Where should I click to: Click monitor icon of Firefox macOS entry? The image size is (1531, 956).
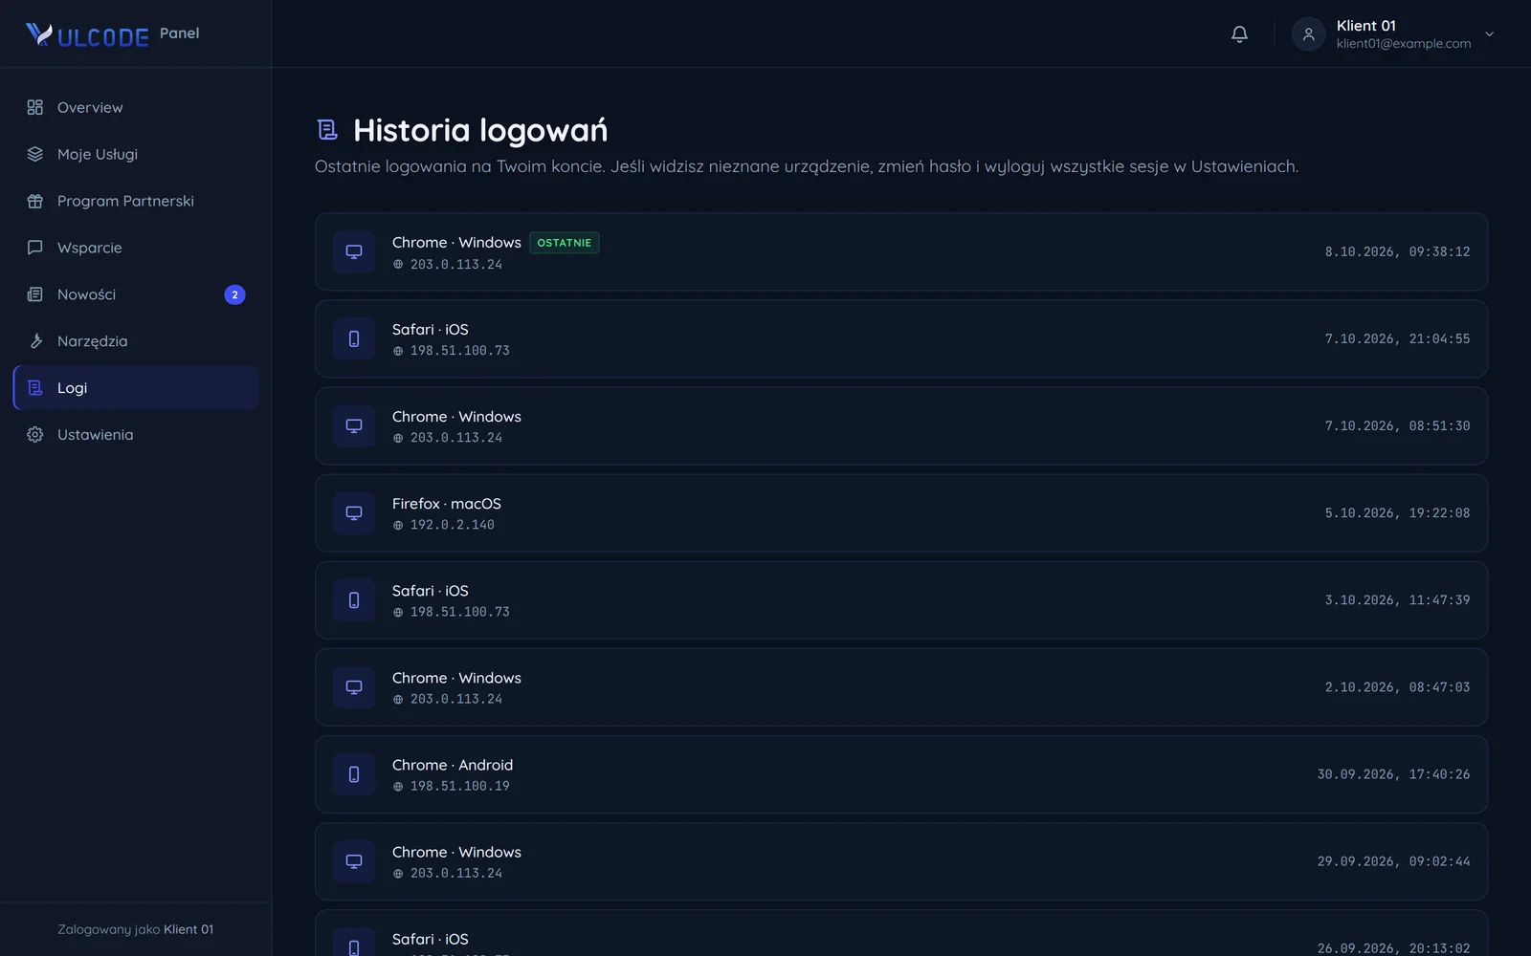(x=354, y=513)
